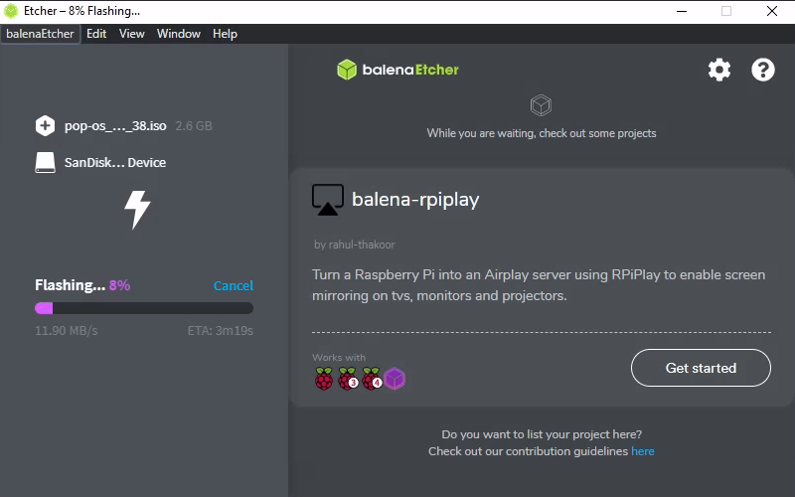
Task: Open the settings gear icon
Action: click(718, 70)
